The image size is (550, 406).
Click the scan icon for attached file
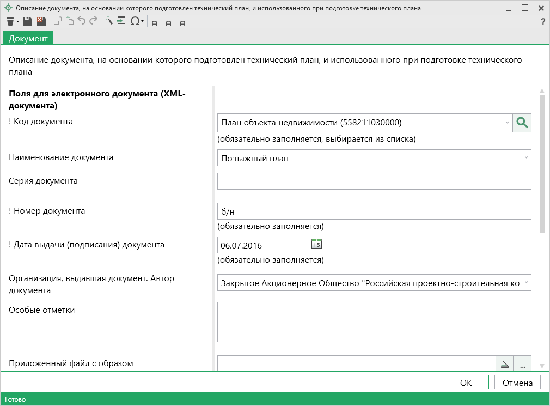[505, 365]
